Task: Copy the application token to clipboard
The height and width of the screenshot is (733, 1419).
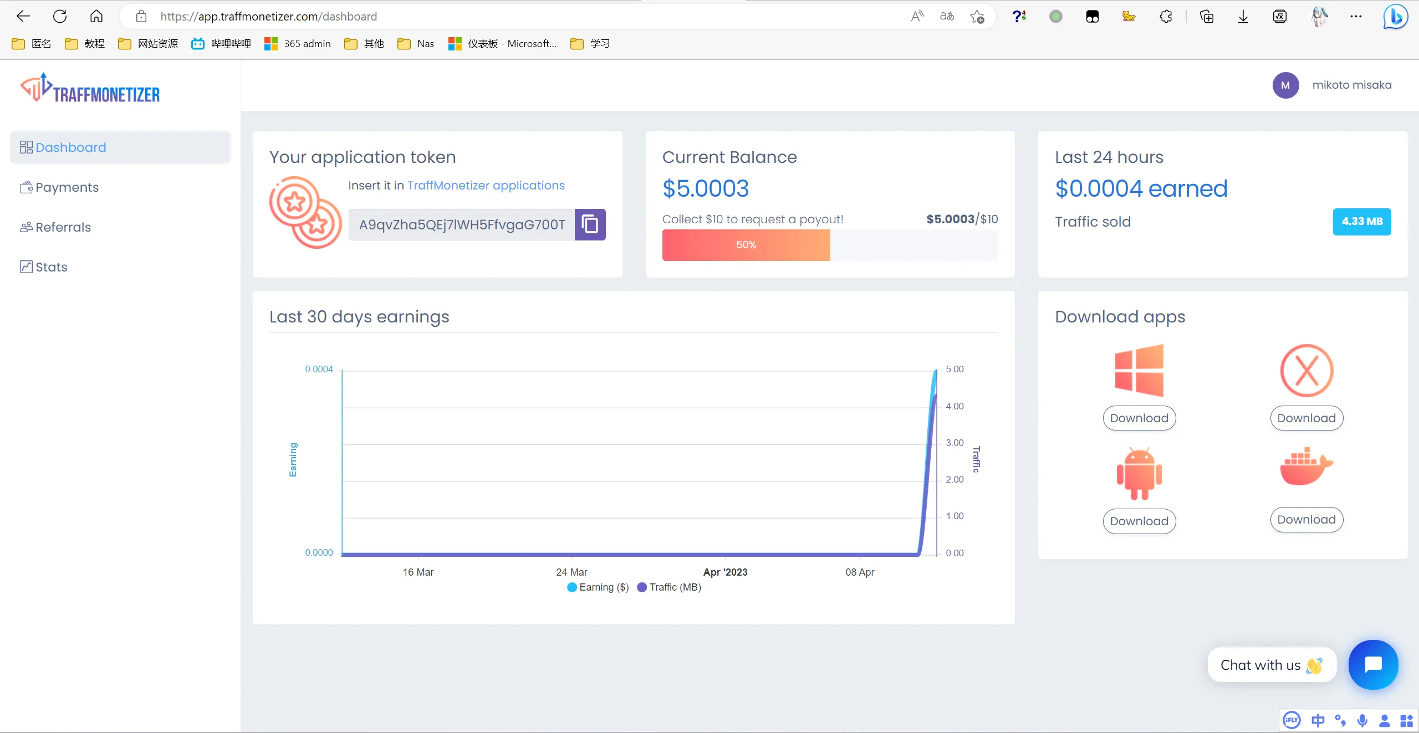Action: pos(590,224)
